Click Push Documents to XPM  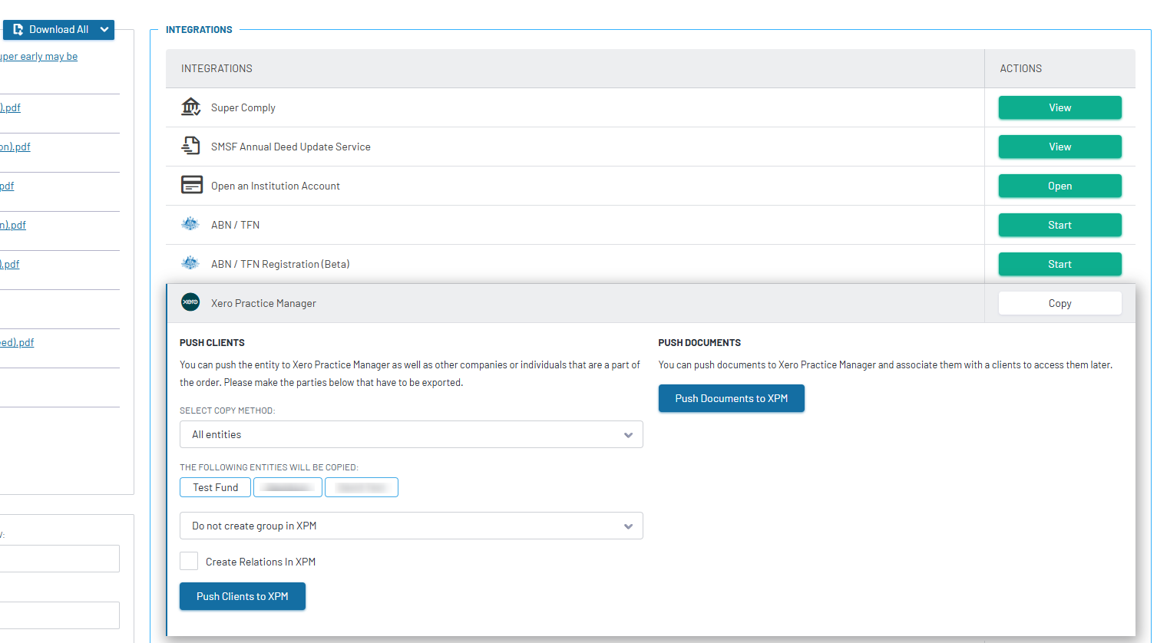(x=732, y=398)
